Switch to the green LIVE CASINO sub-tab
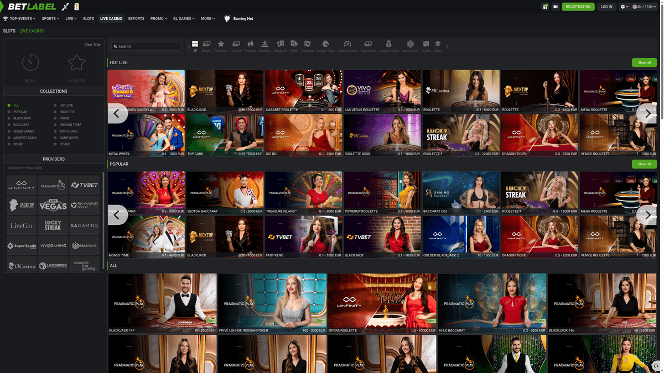The height and width of the screenshot is (373, 664). tap(32, 31)
